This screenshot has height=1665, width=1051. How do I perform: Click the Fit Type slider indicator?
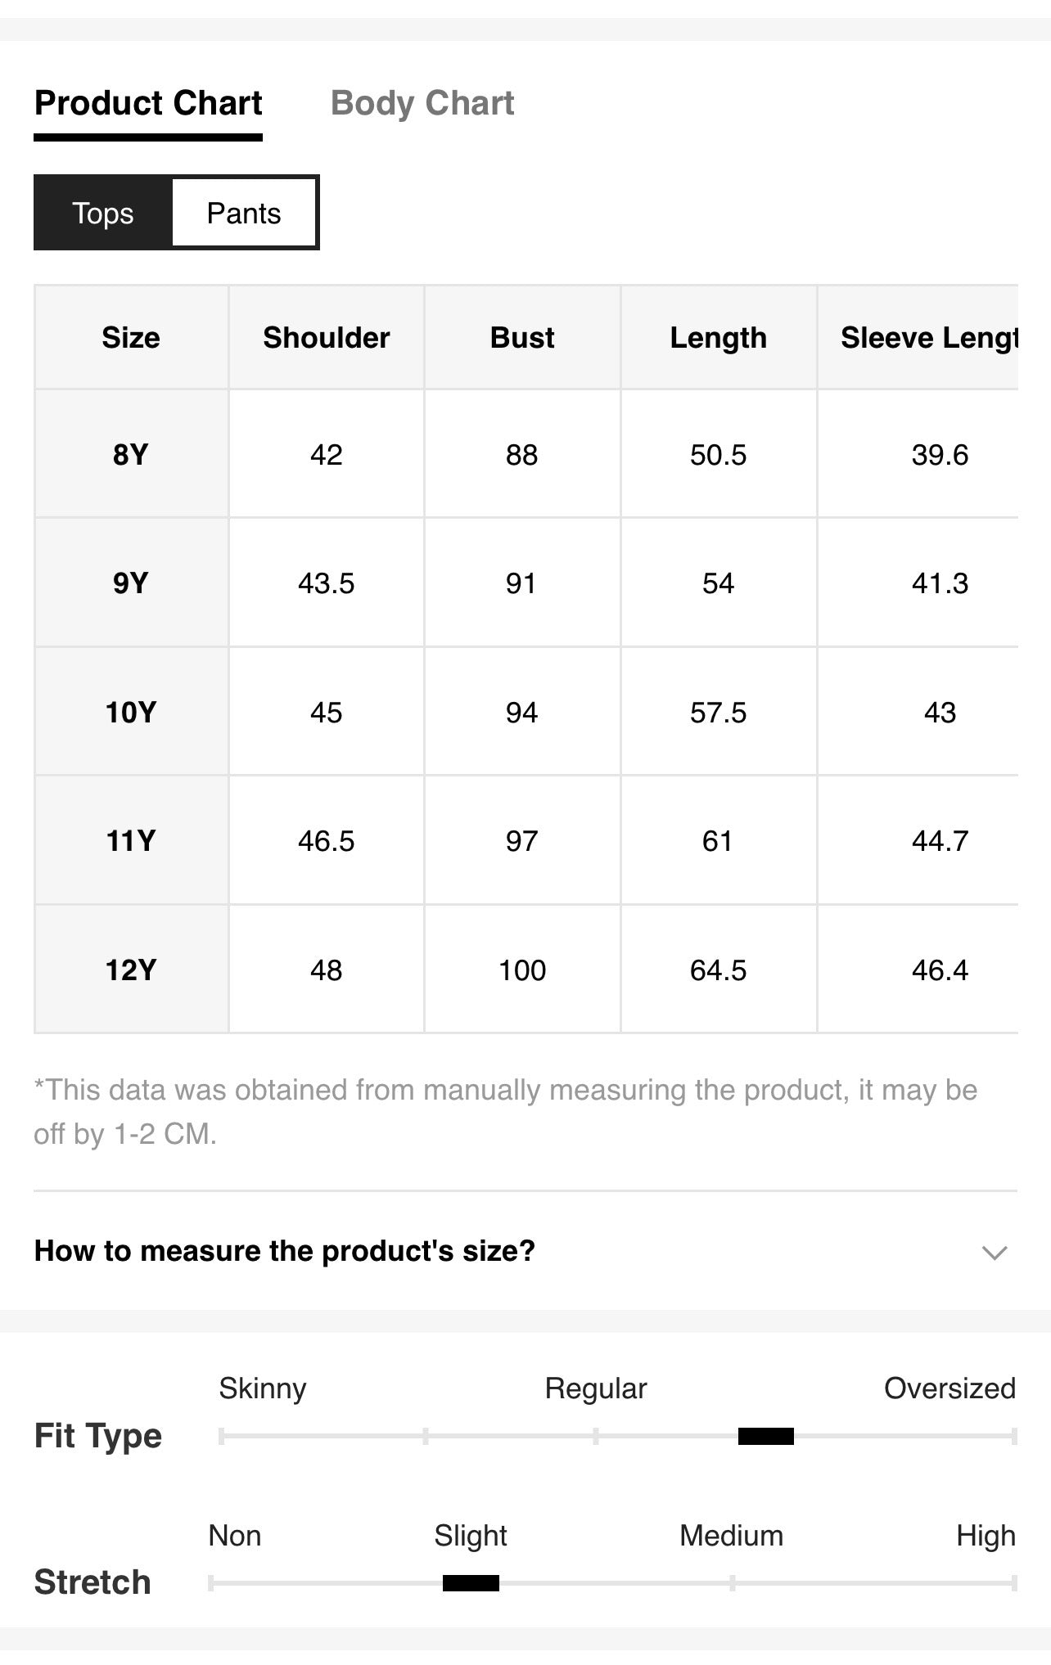(765, 1436)
